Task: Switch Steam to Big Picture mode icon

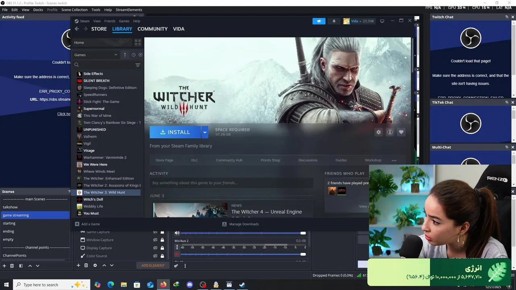Action: coord(382,21)
